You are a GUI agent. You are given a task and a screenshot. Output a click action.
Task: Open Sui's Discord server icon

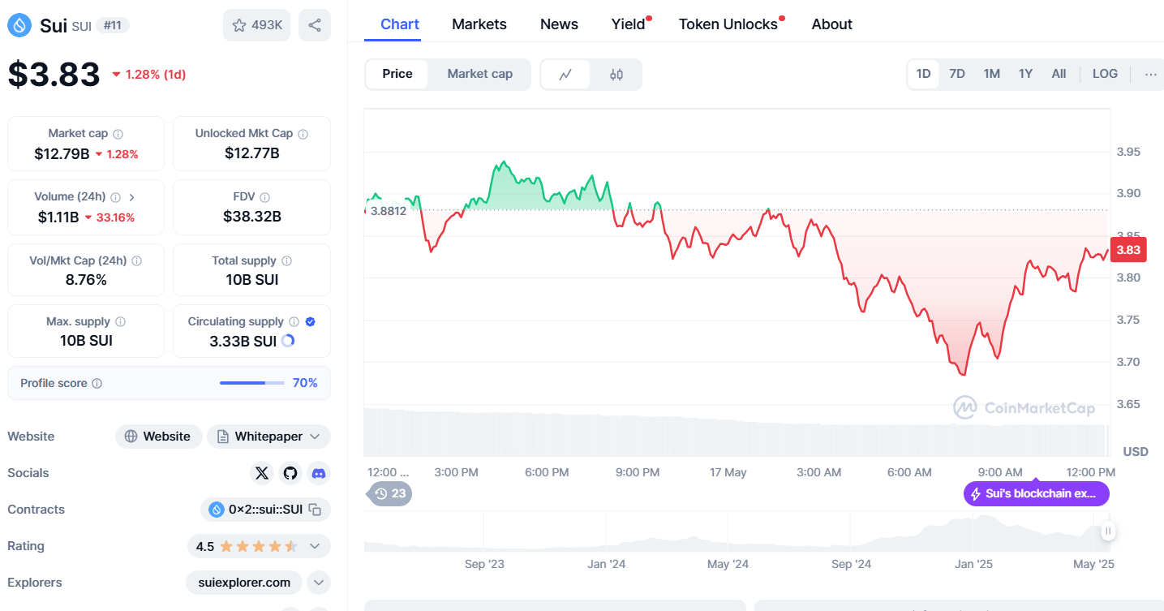click(x=319, y=473)
